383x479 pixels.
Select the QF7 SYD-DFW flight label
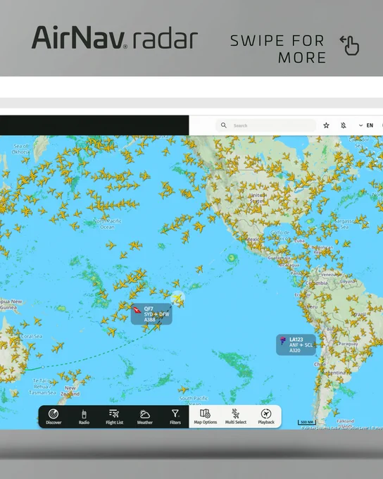(151, 314)
